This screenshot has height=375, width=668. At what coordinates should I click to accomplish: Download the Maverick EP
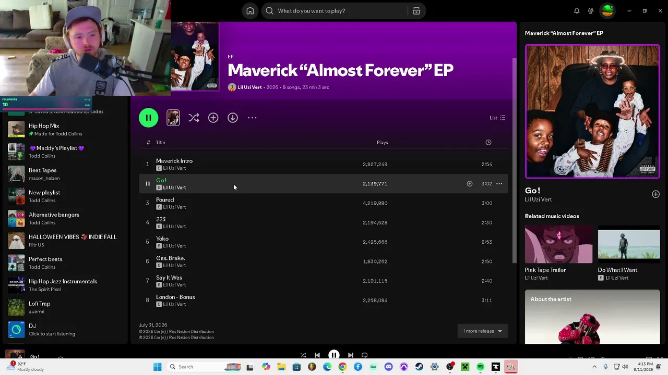(x=233, y=118)
